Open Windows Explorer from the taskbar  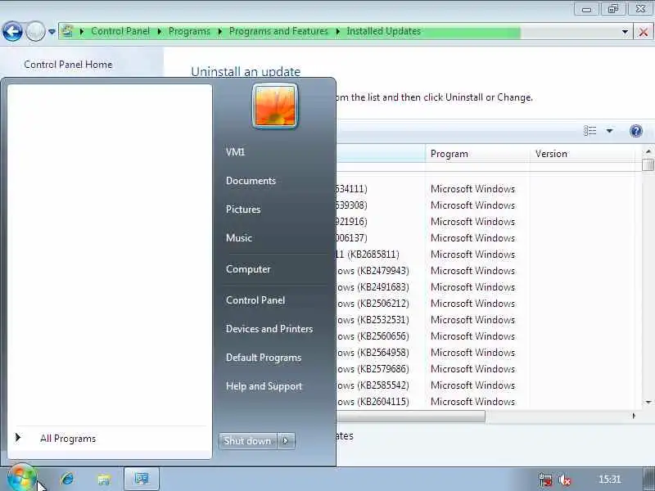[104, 480]
